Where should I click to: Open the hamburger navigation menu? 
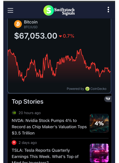[11, 11]
